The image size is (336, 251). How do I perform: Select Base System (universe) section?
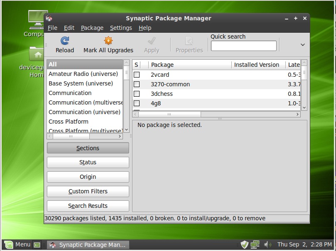pyautogui.click(x=85, y=83)
